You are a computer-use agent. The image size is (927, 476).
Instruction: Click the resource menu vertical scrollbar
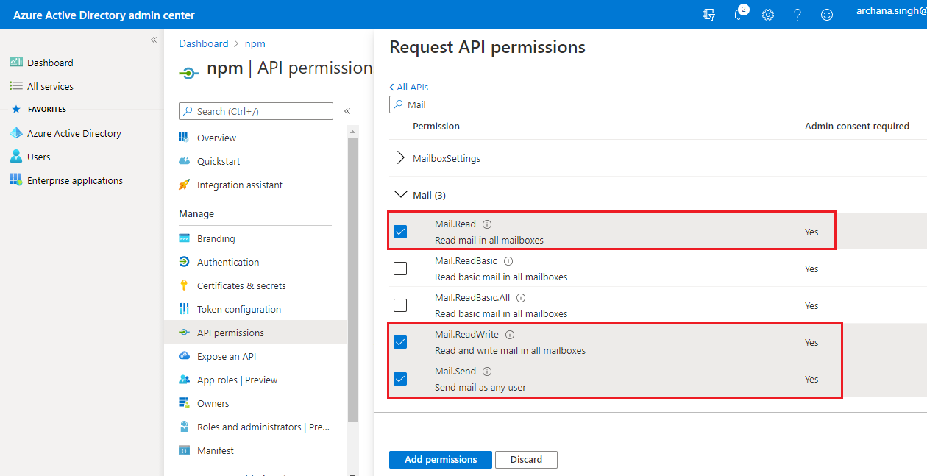tap(352, 280)
